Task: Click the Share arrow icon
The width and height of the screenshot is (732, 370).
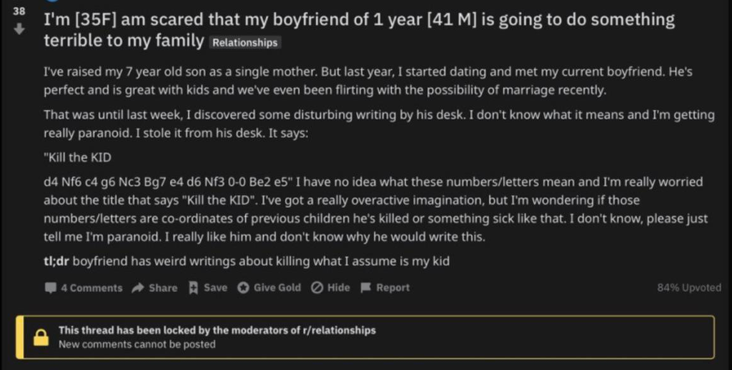Action: 137,288
